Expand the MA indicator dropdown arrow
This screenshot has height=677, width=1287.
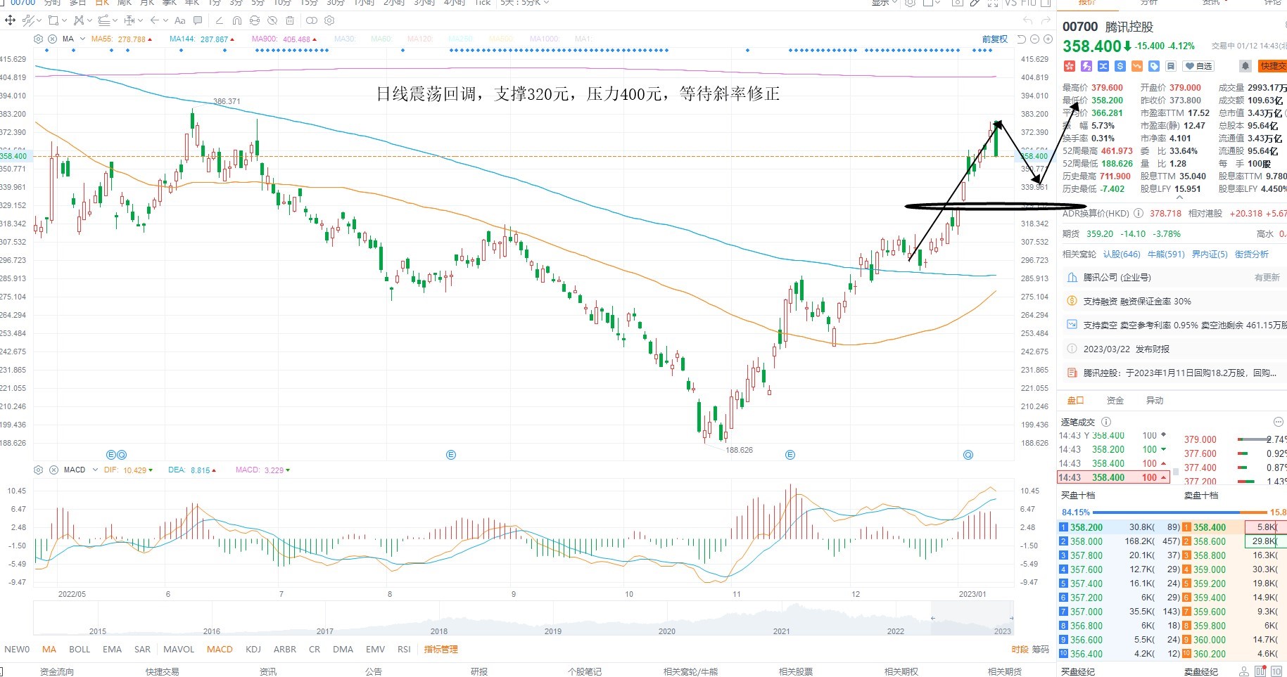82,39
